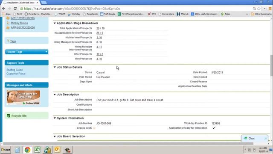Open Chrome from the taskbar
The image size is (273, 154).
(27, 150)
